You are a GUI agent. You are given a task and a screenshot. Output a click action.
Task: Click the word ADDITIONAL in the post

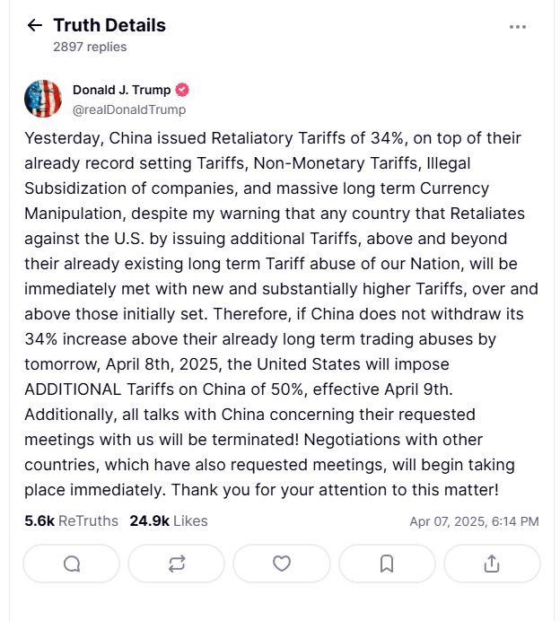(73, 389)
